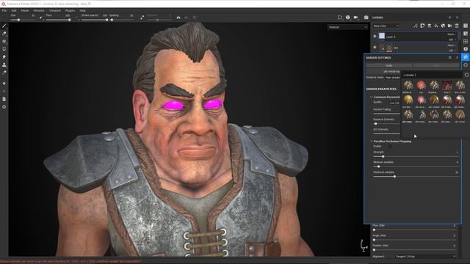The image size is (470, 264).
Task: Click the circular icon below the document icon
Action: tap(4, 107)
